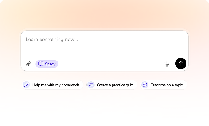This screenshot has height=126, width=209.
Task: Pick the Tutor me on a topic suggestion
Action: click(164, 85)
